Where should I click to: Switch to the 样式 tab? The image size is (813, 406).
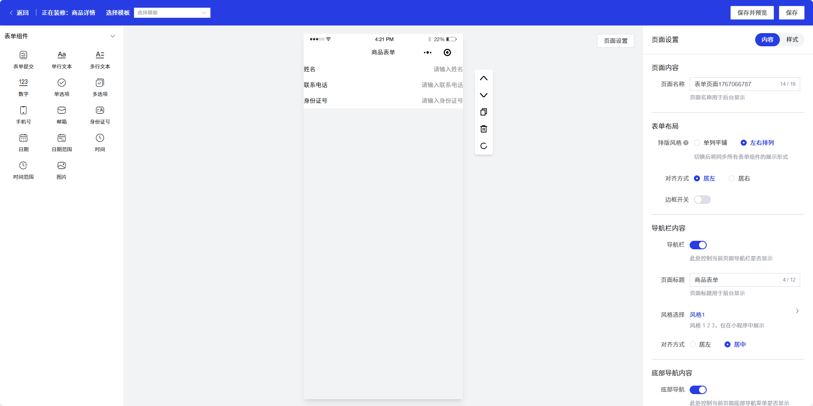coord(792,39)
